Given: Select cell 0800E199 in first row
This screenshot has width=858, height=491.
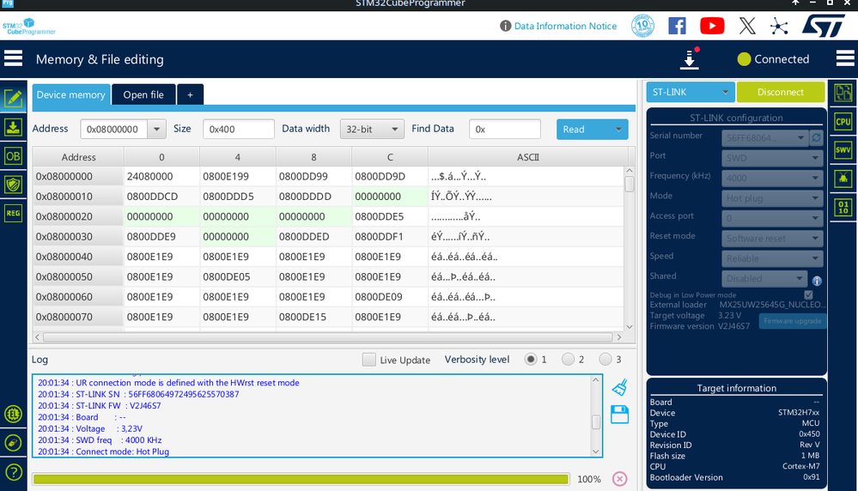Looking at the screenshot, I should point(238,177).
